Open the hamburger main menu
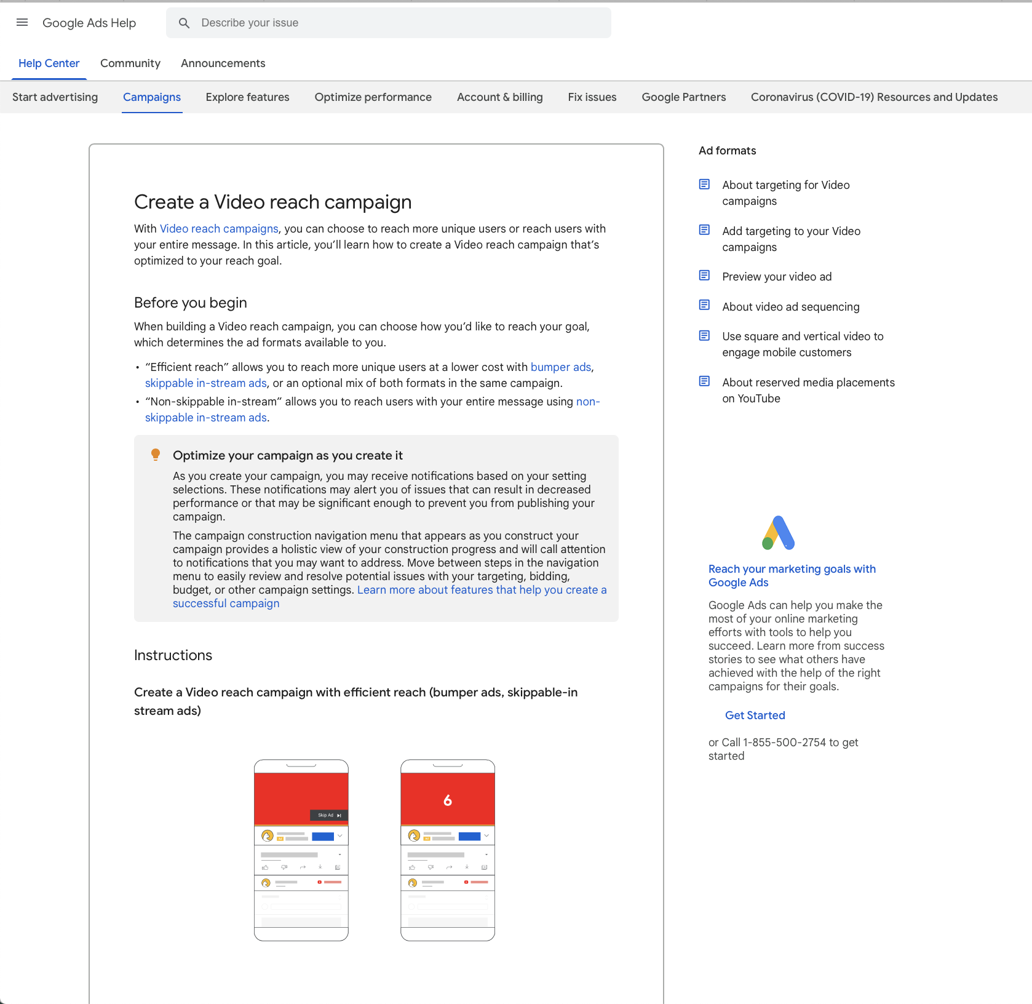This screenshot has width=1032, height=1004. click(x=22, y=23)
